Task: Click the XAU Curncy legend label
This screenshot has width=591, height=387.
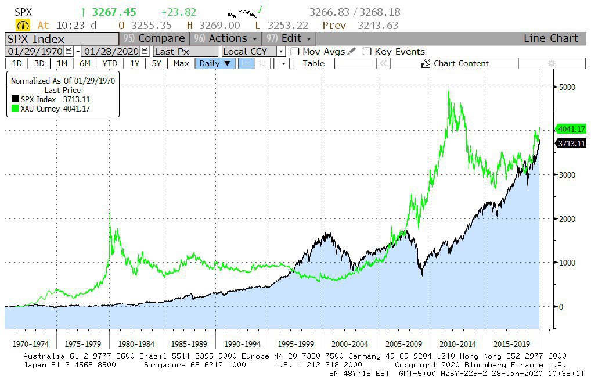Action: click(40, 109)
